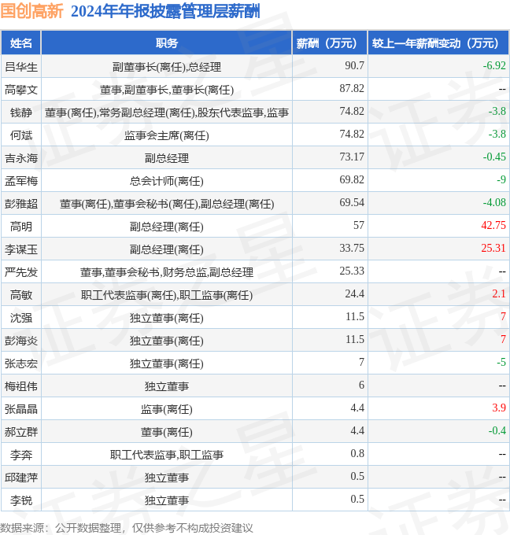Click the 2024年年报披露管理层薪酬 heading
This screenshot has height=535, width=510.
(x=165, y=11)
